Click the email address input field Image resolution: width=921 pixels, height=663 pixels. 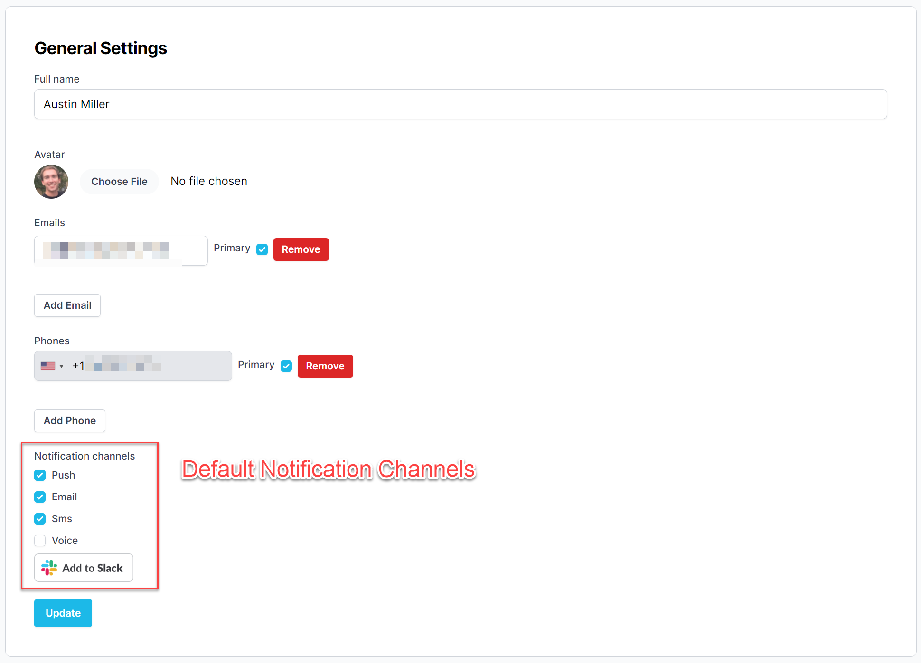click(121, 250)
